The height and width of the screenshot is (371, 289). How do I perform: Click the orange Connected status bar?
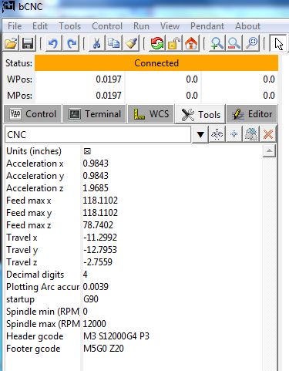click(x=156, y=63)
